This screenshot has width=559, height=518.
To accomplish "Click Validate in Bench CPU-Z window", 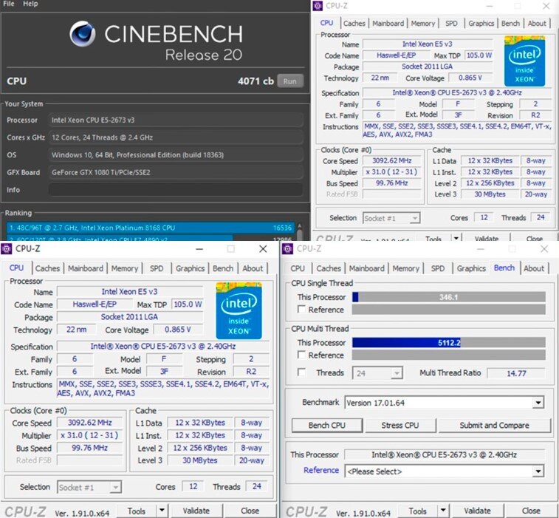I will pyautogui.click(x=477, y=511).
